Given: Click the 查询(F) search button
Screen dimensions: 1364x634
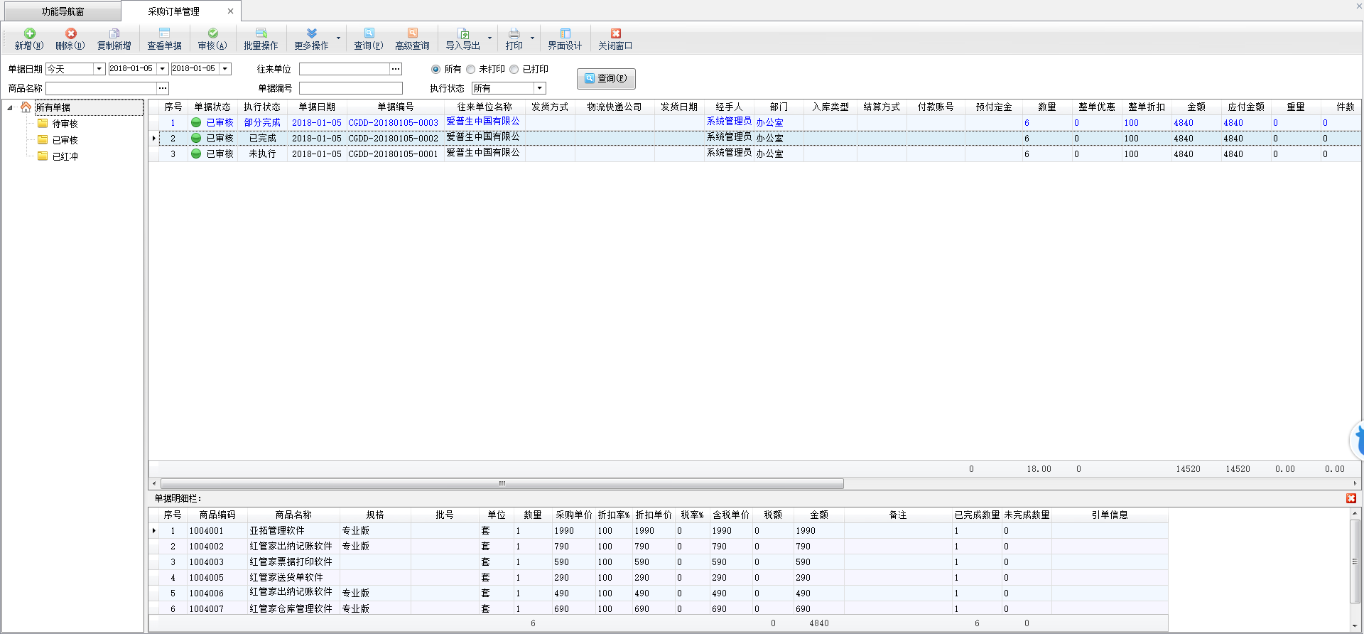Looking at the screenshot, I should 606,78.
